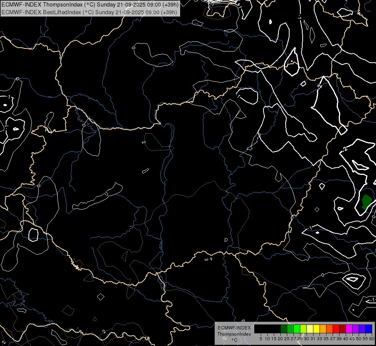Click the °C unit label in the legend

[x=235, y=340]
